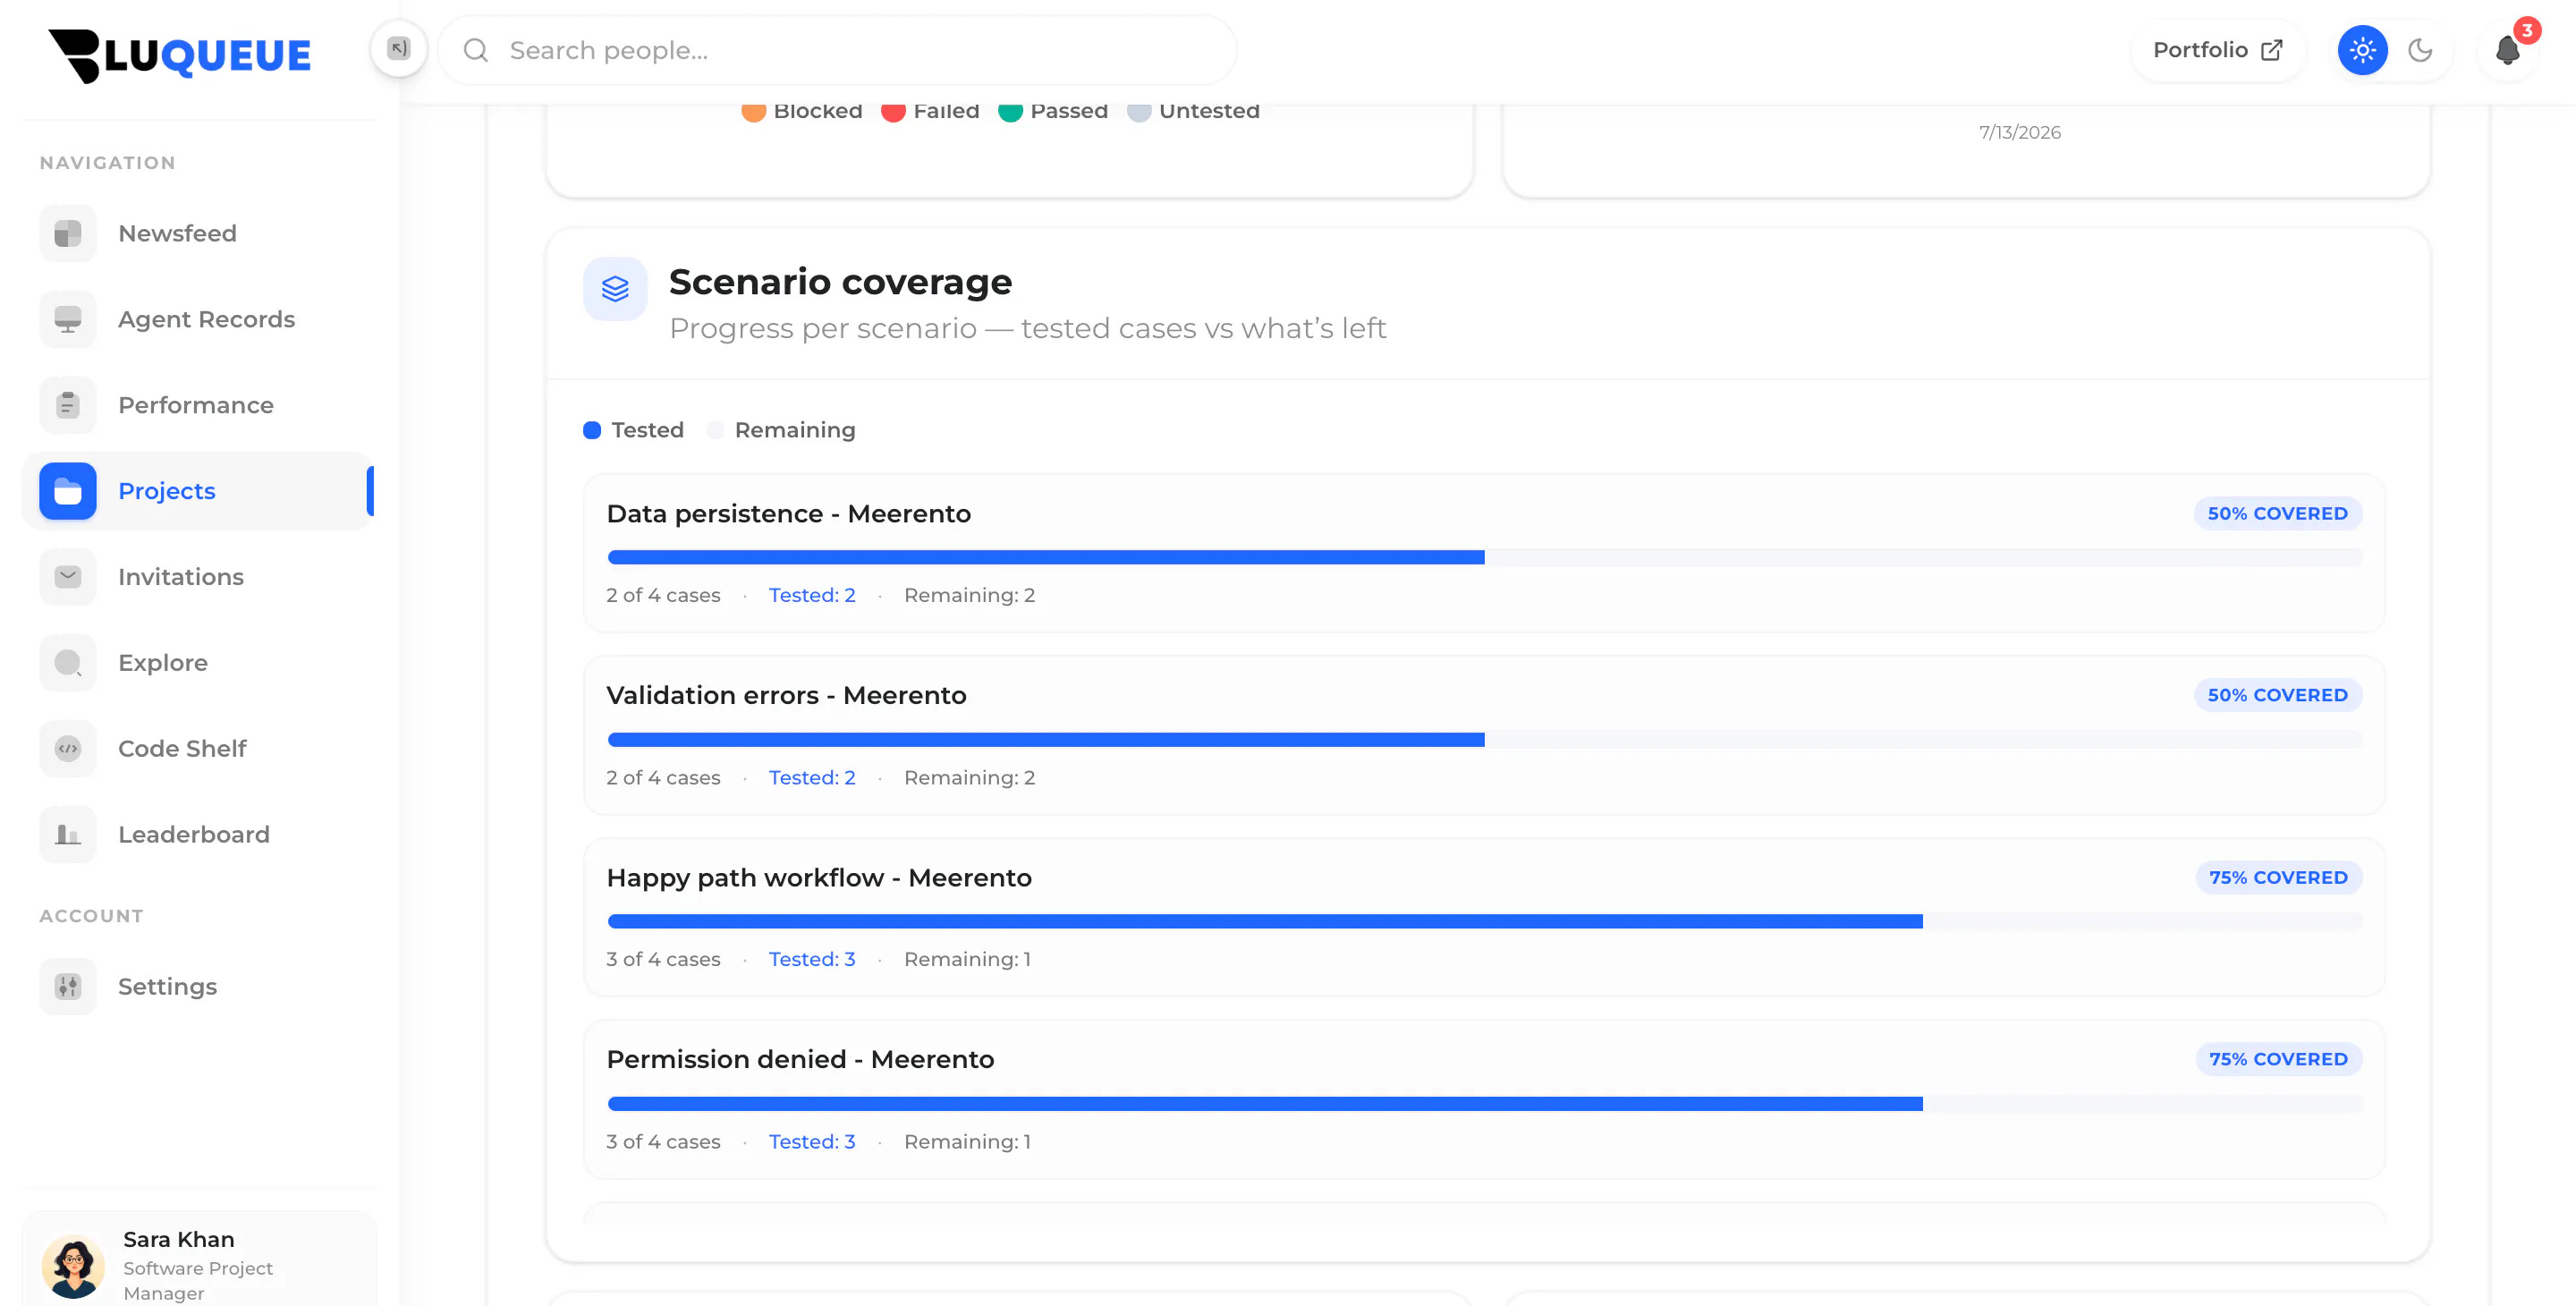Open Permission denied - Meerento scenario
The height and width of the screenshot is (1306, 2576).
point(801,1059)
